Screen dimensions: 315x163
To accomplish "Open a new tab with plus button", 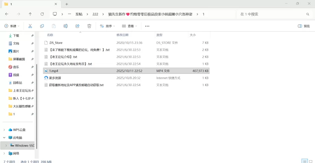I will (67, 4).
